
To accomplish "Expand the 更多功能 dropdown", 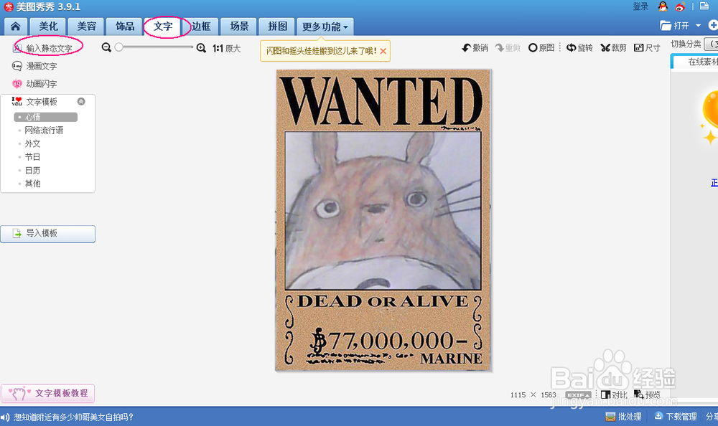I will point(325,27).
